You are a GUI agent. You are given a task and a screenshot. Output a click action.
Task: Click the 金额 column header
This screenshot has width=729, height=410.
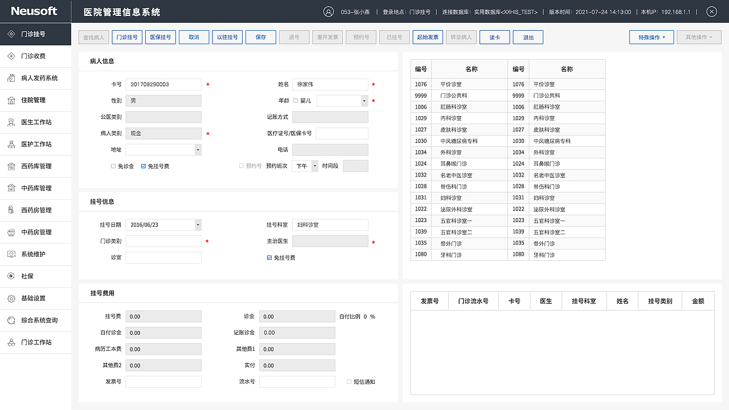click(x=698, y=301)
